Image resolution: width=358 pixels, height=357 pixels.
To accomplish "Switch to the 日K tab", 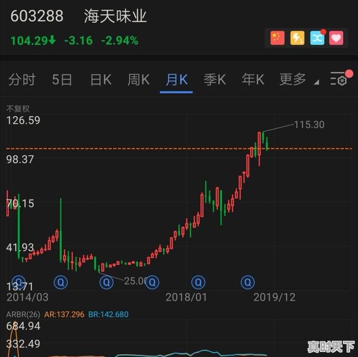I will point(101,79).
